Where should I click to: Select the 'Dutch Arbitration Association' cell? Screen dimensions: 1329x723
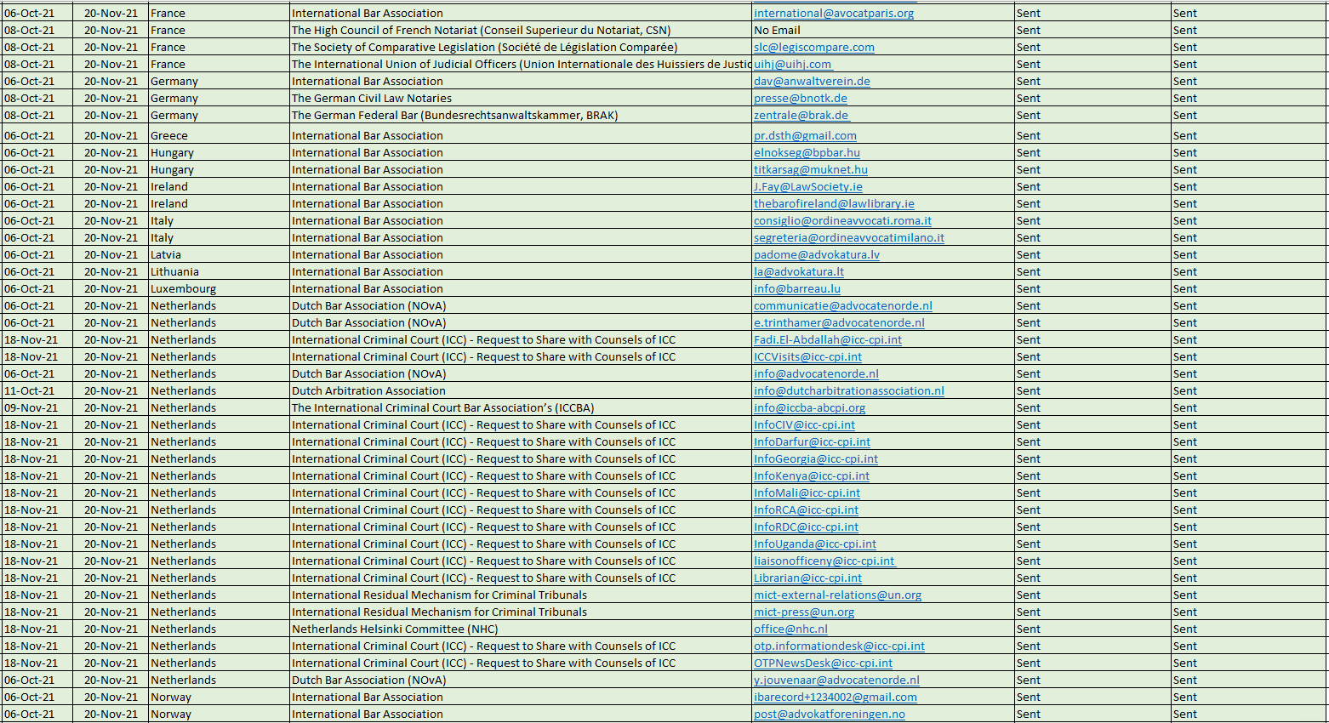coord(521,391)
